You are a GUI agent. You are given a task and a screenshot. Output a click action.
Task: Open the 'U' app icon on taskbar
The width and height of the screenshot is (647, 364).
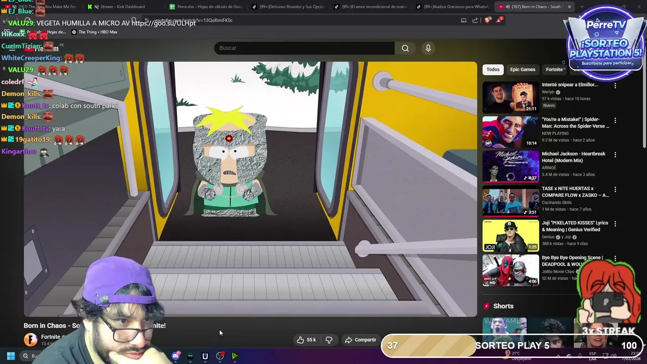click(x=205, y=356)
